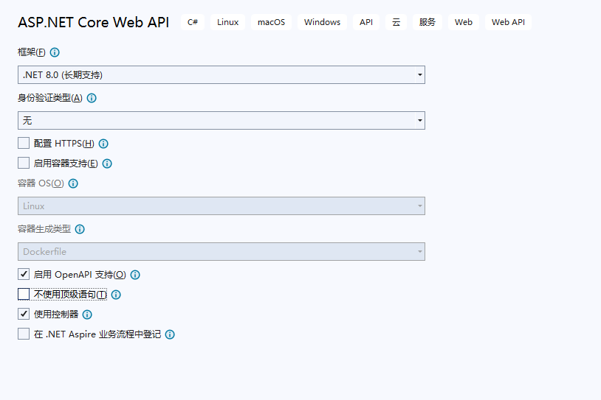The image size is (601, 400).
Task: Click info icon beside 容器 OS(O)
Action: pos(73,183)
